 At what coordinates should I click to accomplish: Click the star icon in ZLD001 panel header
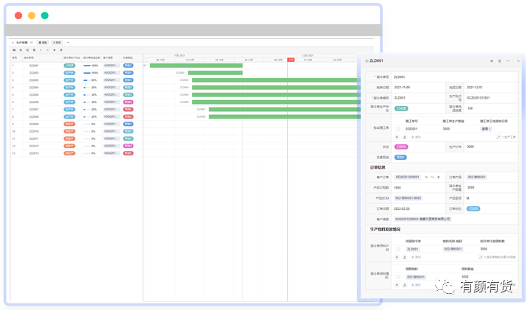pyautogui.click(x=492, y=61)
